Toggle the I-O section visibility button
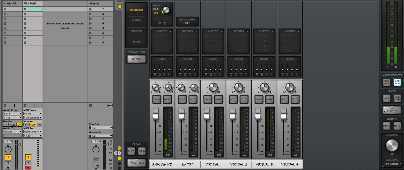This screenshot has height=170, width=404. pos(119,148)
